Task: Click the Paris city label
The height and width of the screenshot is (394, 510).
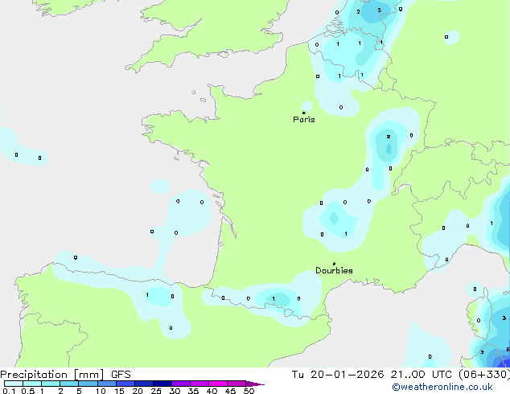Action: tap(304, 120)
